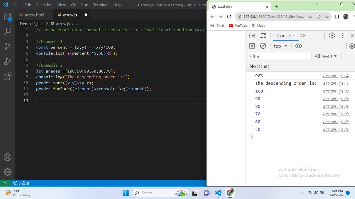Viewport: 355px width, 199px height.
Task: Open a new Chrome tab
Action: [277, 6]
